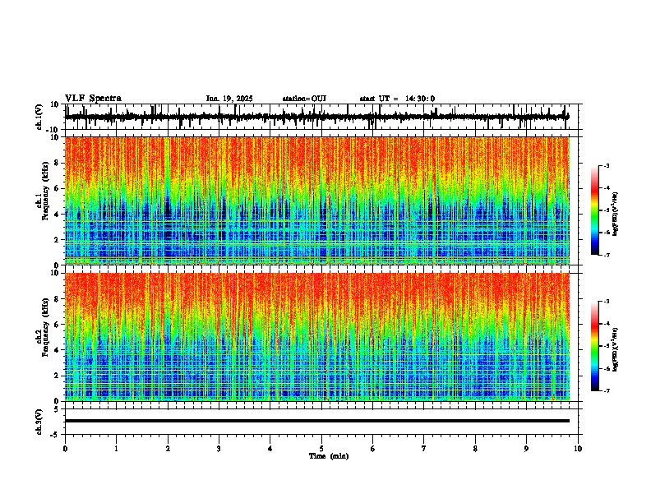Click the ch.2 spectrogram color bar
The image size is (651, 503).
coord(595,346)
